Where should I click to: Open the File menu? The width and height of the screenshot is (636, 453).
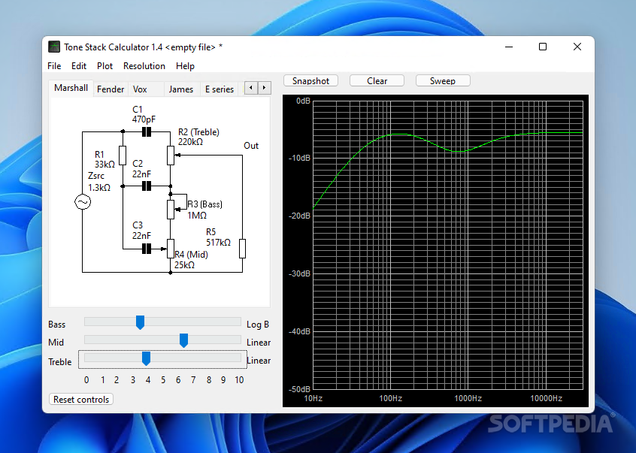(54, 66)
